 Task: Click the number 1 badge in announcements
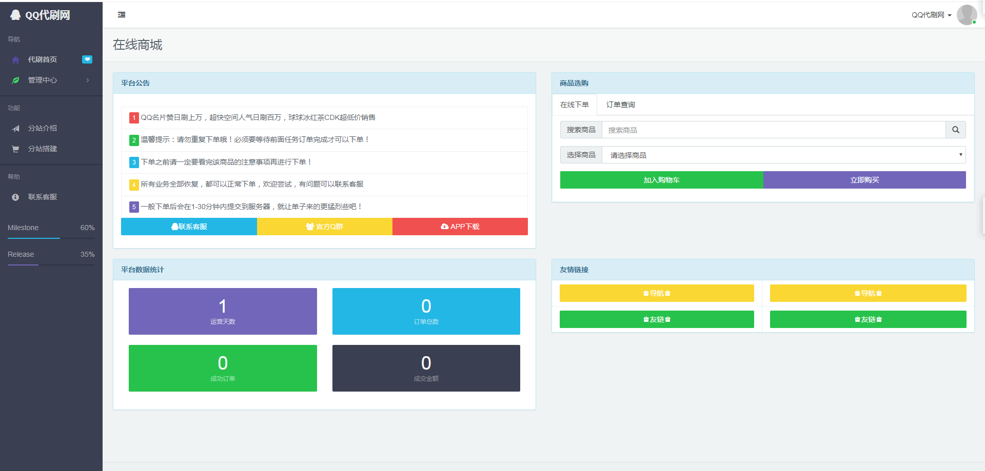coord(134,118)
